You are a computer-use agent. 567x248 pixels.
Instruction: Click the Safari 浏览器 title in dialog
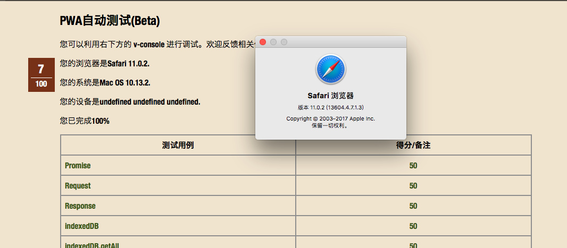tap(330, 96)
